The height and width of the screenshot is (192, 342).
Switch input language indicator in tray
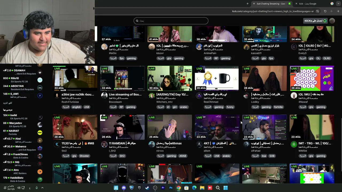(30, 188)
